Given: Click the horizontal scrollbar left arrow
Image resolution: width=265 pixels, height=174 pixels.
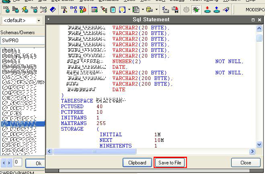Looking at the screenshot, I should [x=49, y=151].
